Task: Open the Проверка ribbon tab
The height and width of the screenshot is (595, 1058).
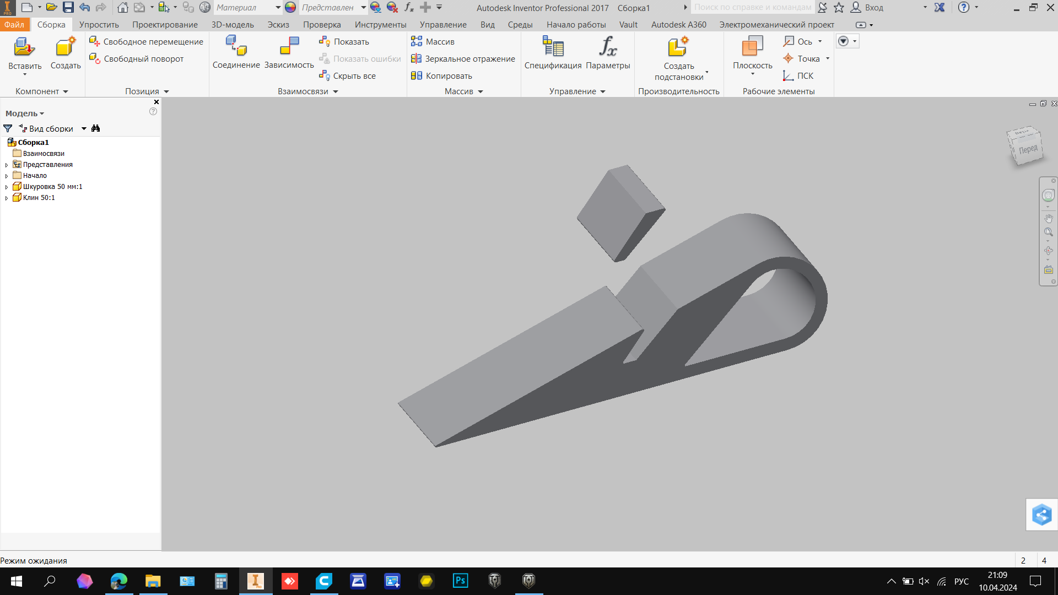Action: coord(322,25)
